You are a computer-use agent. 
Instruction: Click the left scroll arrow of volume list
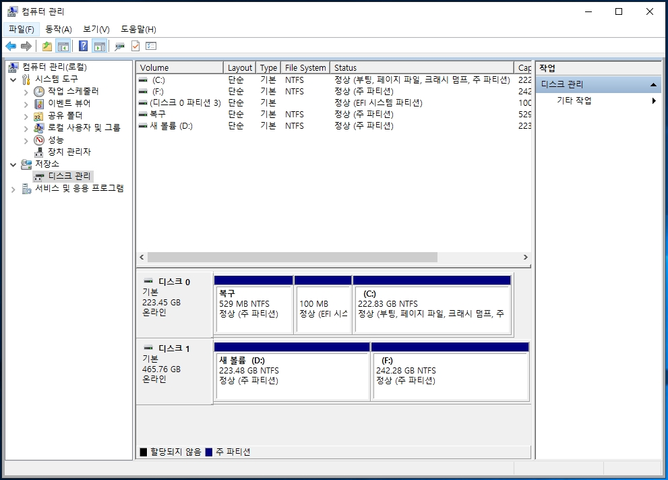pyautogui.click(x=142, y=258)
